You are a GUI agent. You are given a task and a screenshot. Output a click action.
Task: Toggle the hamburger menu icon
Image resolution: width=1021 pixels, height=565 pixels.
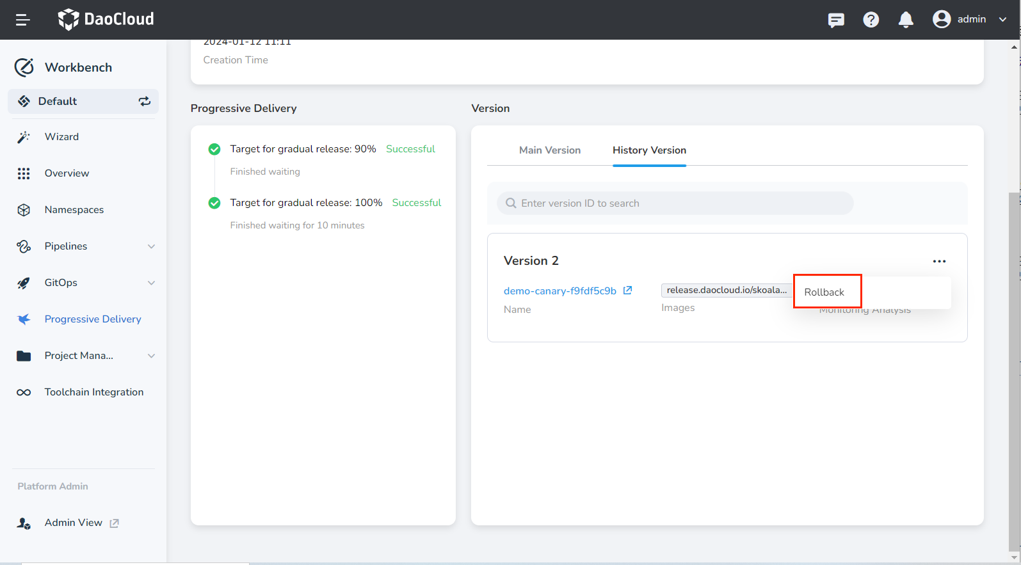tap(23, 20)
